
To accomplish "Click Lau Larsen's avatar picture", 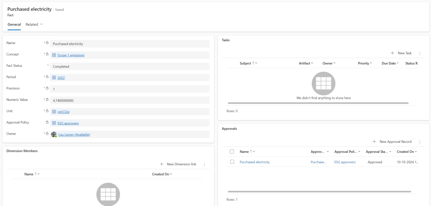I will coord(54,135).
